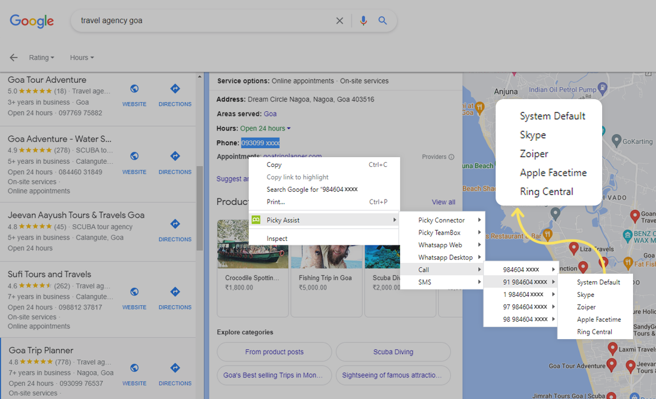Clear the search box with the X icon
This screenshot has width=656, height=399.
coord(339,21)
